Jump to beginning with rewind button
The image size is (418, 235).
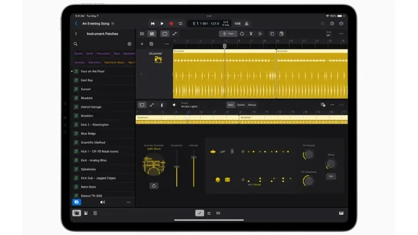(152, 23)
